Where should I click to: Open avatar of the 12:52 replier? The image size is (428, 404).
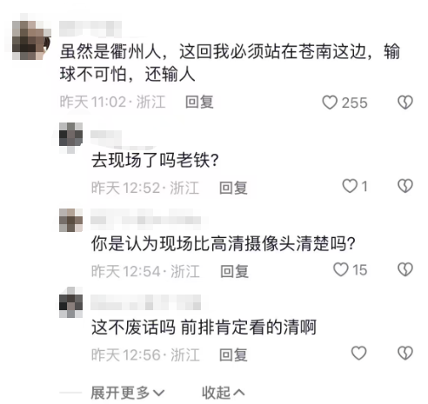pyautogui.click(x=70, y=135)
